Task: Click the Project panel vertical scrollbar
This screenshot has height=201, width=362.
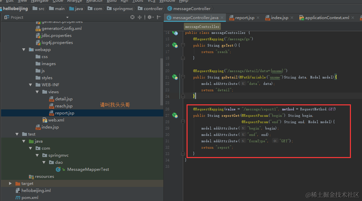Action: tap(162, 81)
